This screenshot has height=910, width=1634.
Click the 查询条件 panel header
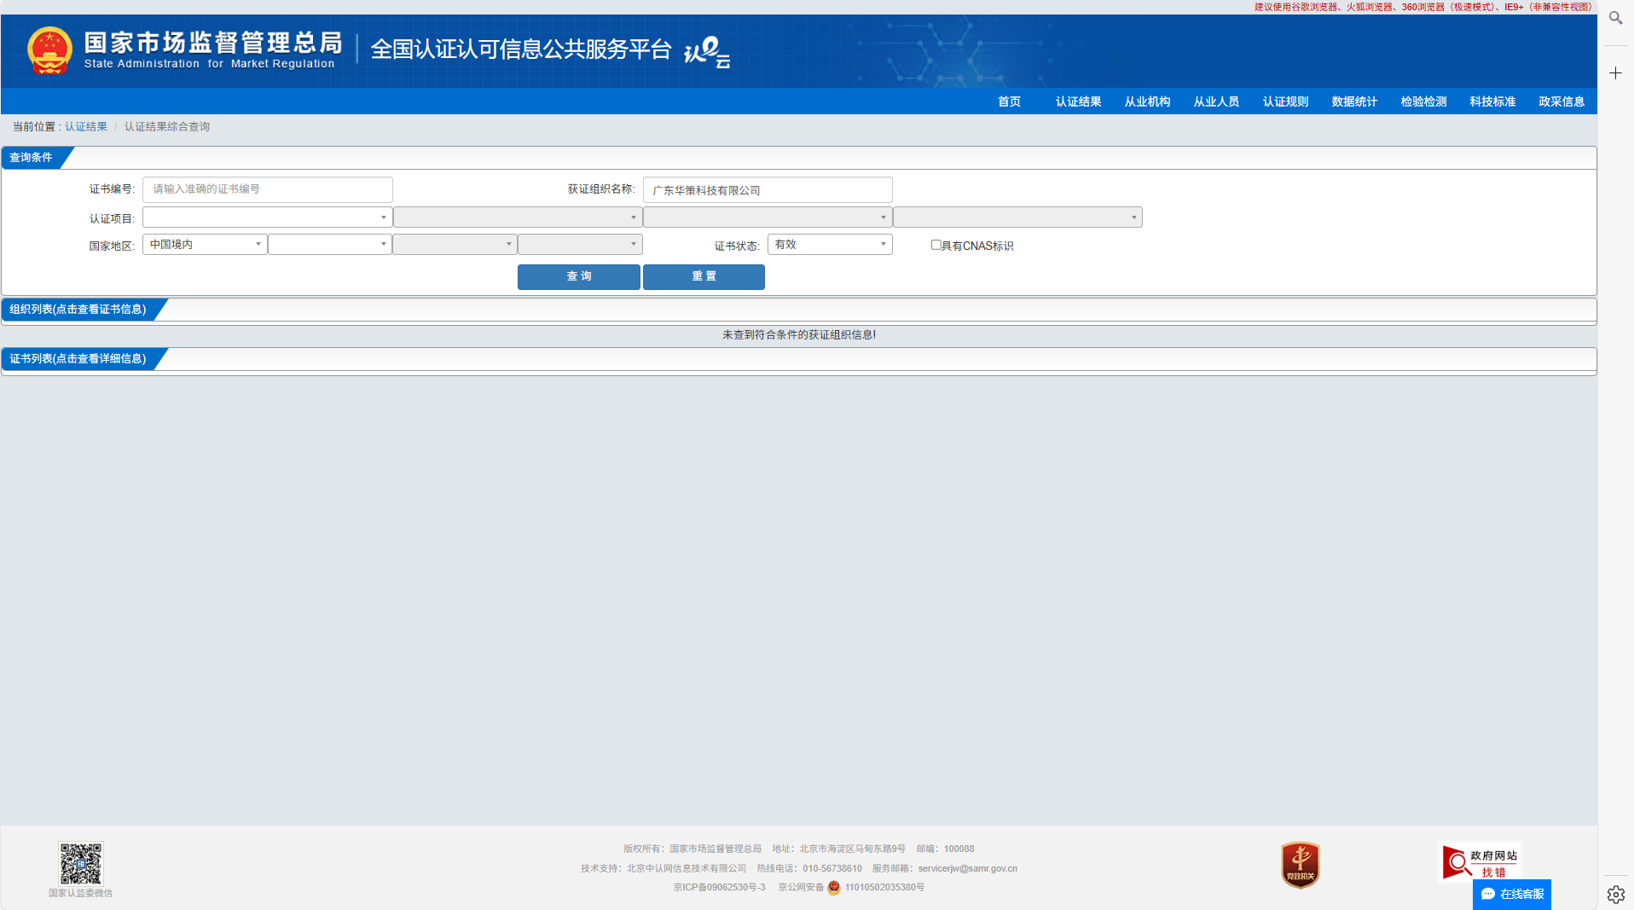32,158
